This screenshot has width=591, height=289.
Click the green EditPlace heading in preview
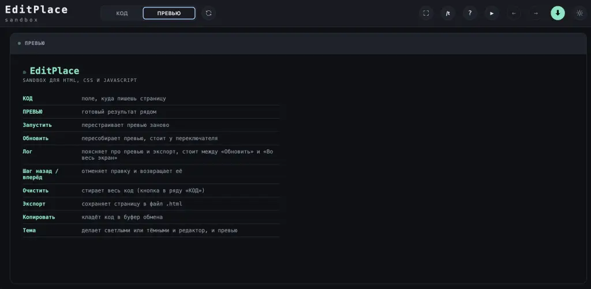[x=55, y=71]
